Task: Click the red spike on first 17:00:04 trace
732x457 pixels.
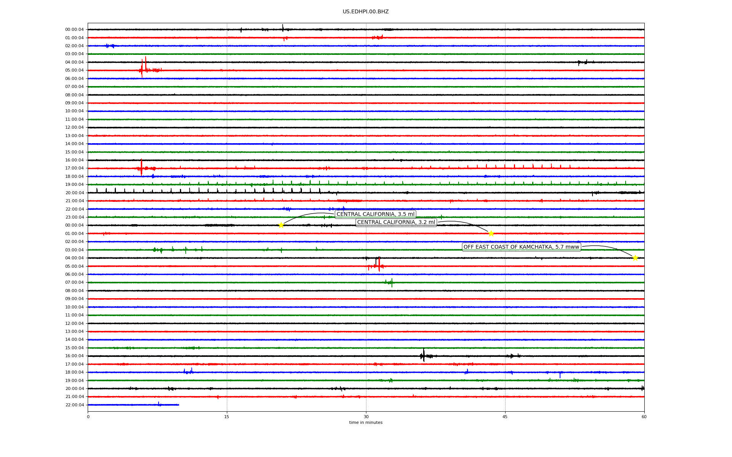Action: pos(141,168)
